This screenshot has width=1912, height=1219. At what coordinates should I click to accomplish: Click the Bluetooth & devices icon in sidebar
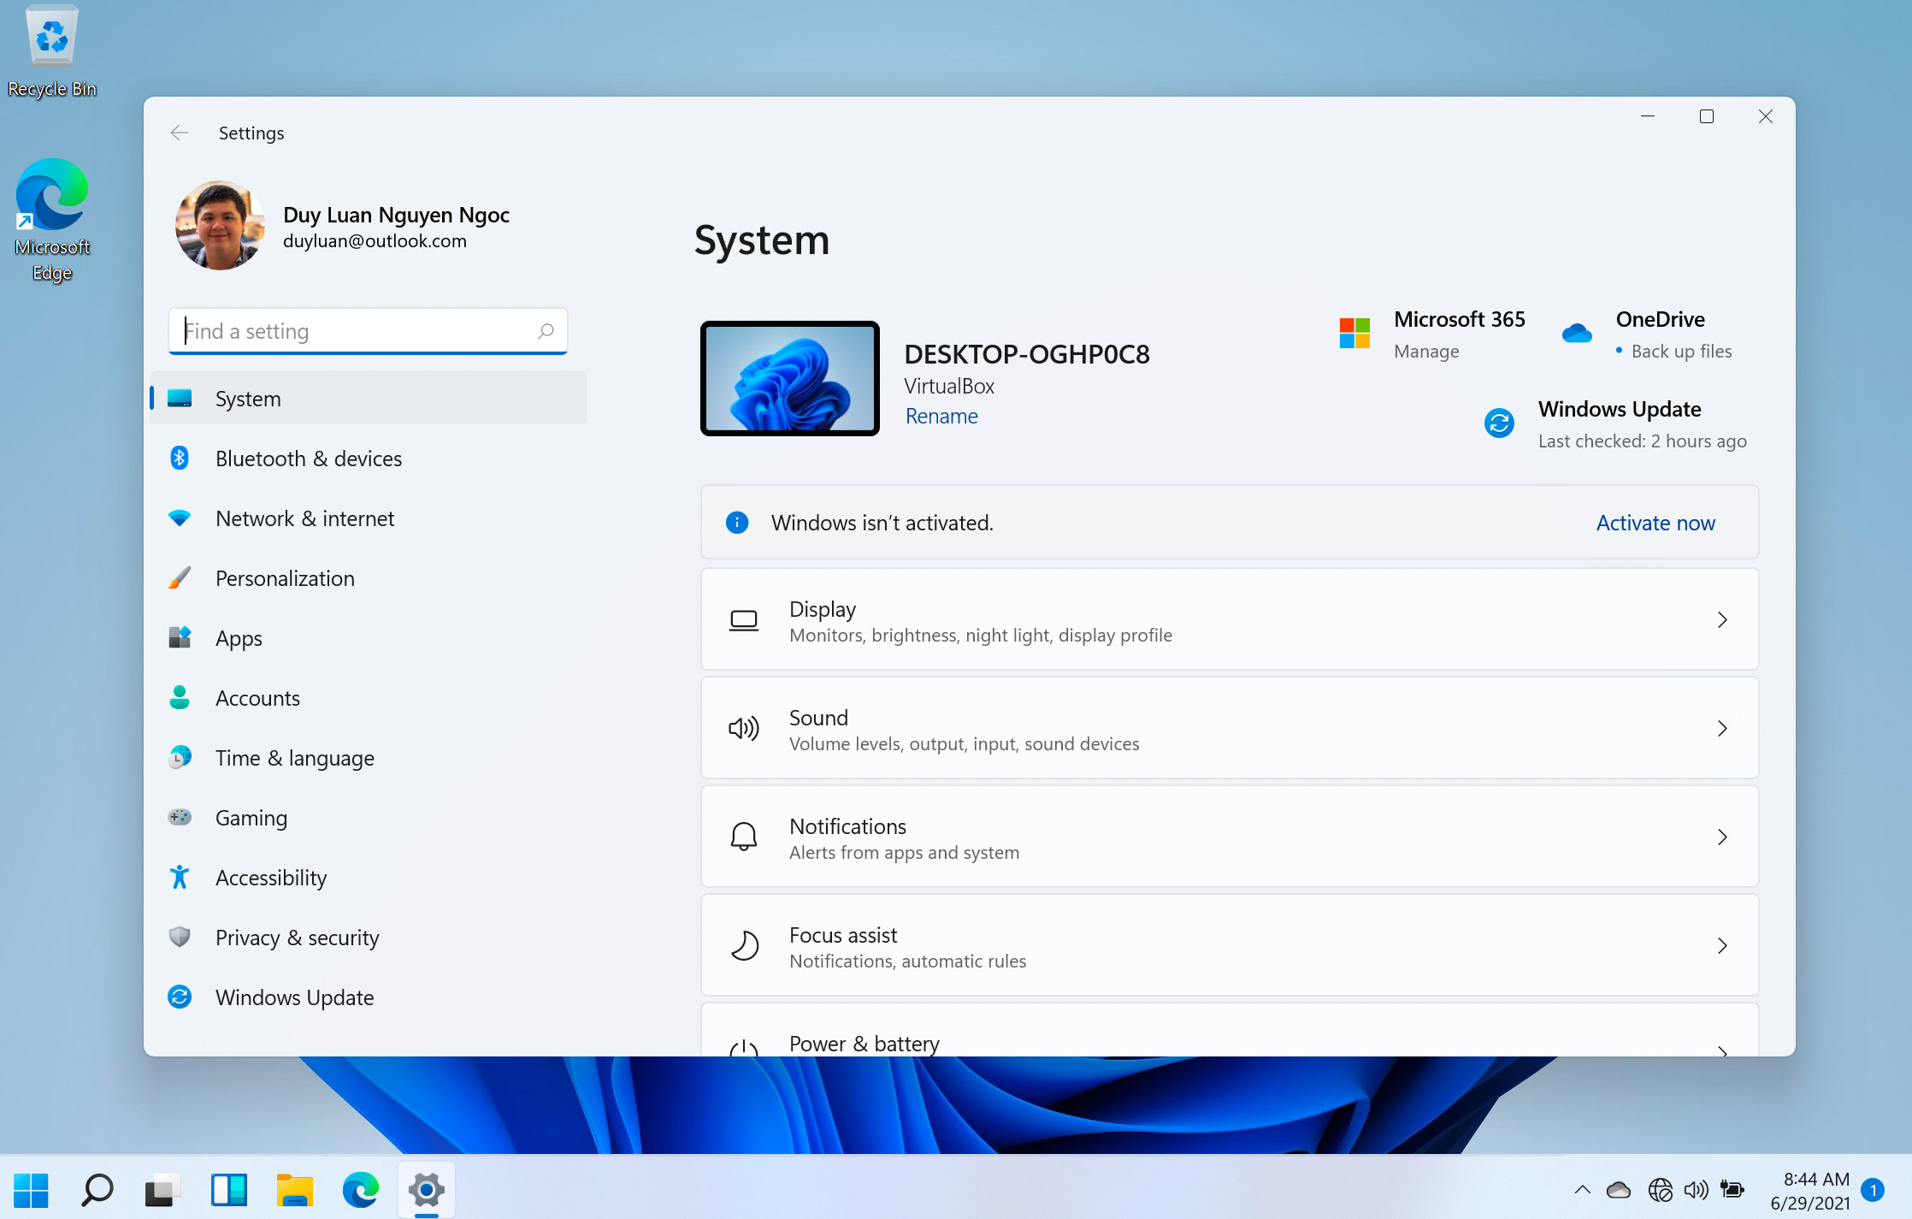coord(180,459)
